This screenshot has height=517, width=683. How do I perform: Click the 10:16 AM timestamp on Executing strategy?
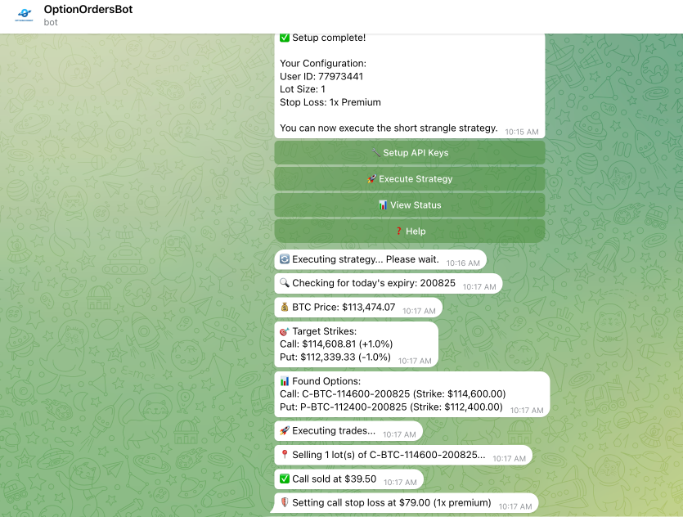coord(463,263)
